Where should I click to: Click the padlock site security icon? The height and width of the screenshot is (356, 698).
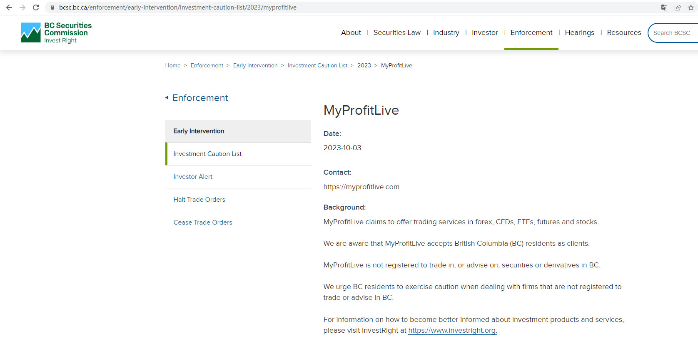click(52, 7)
